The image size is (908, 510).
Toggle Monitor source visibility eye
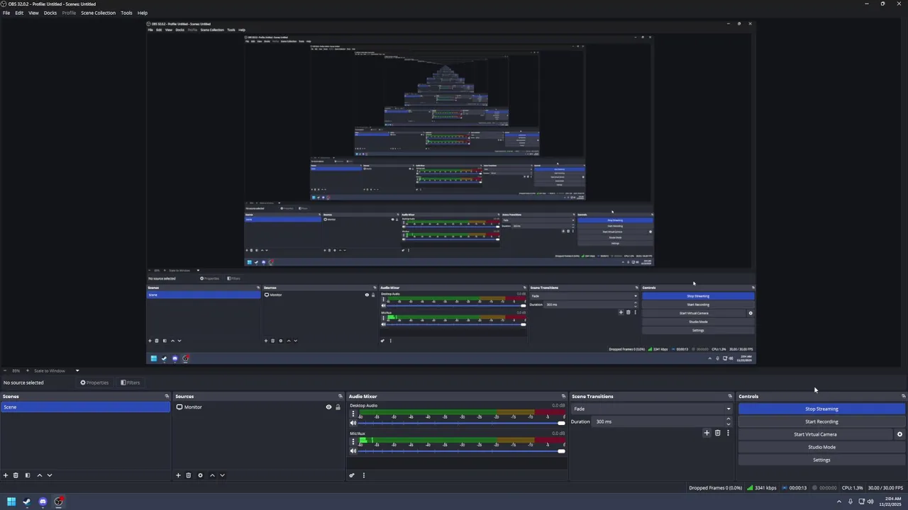click(x=328, y=407)
